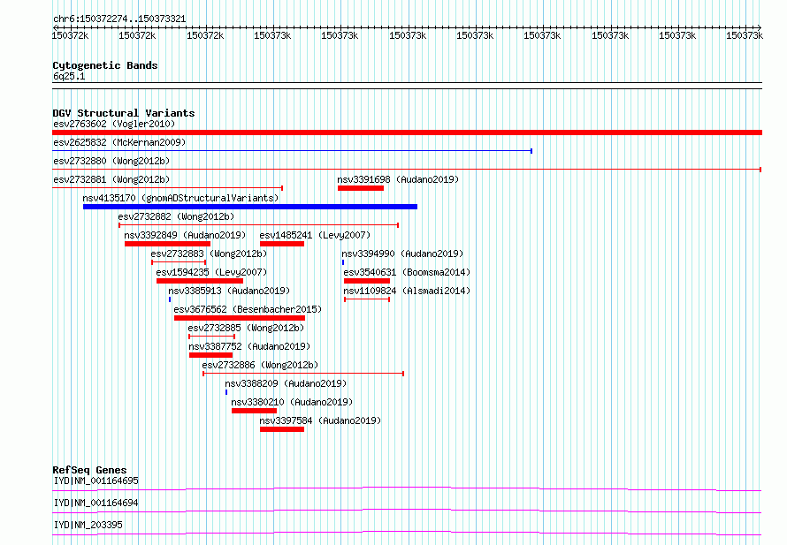Open esv3540631 (Boomsma2014) label
This screenshot has width=787, height=545.
pos(407,272)
